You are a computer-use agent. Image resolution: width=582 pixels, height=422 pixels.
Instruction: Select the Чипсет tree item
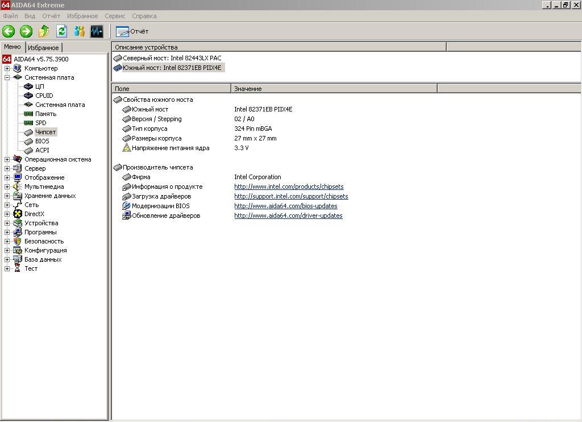click(45, 132)
